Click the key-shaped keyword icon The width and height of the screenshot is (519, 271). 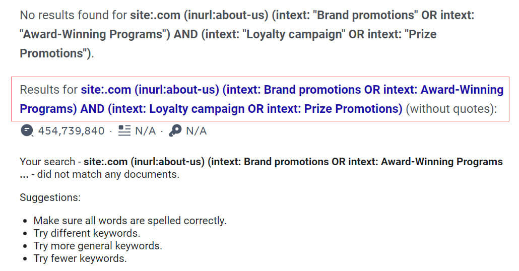click(175, 131)
